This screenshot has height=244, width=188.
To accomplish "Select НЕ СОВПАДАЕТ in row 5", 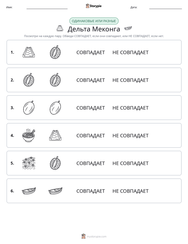I will pyautogui.click(x=130, y=163).
